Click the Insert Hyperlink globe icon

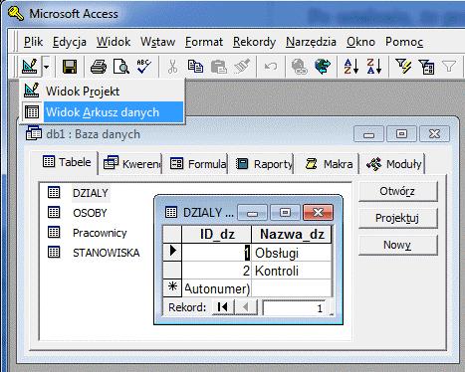299,67
